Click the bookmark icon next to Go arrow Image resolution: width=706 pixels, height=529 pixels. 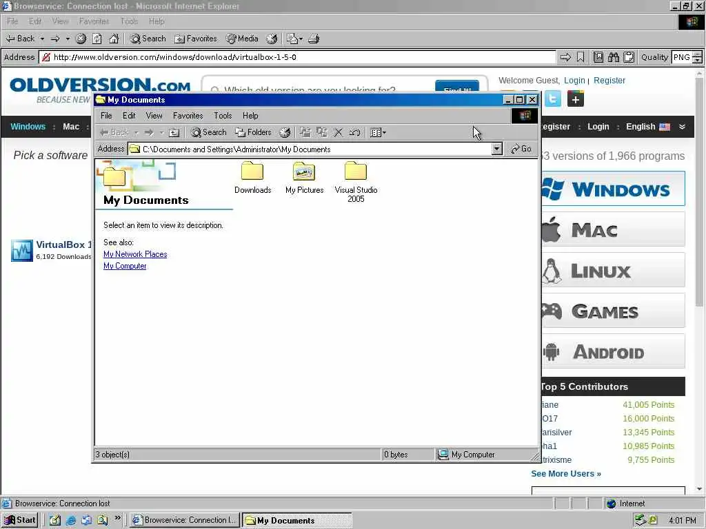(x=581, y=57)
